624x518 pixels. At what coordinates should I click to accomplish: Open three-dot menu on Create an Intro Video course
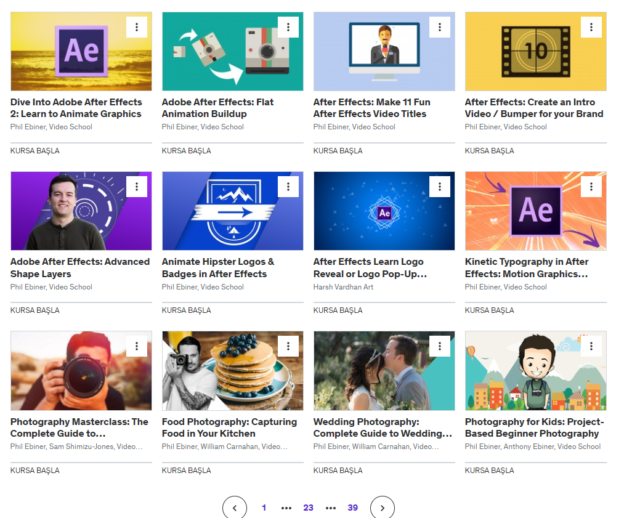pyautogui.click(x=591, y=27)
